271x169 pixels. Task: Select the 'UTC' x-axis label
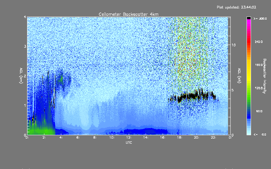(129, 143)
